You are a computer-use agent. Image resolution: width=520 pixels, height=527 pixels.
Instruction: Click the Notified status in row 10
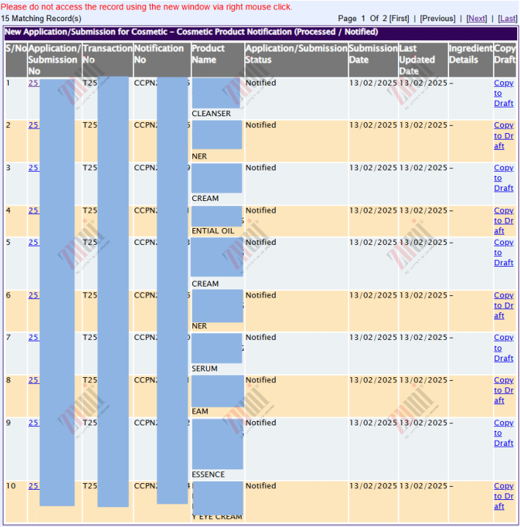[260, 486]
